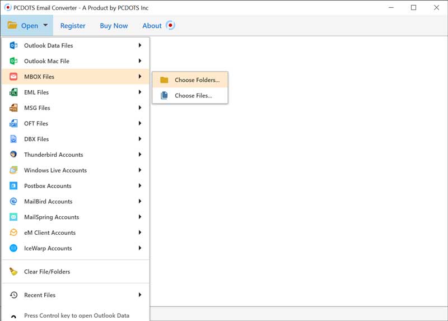
Task: Click the red record icon beside About
Action: pos(170,26)
